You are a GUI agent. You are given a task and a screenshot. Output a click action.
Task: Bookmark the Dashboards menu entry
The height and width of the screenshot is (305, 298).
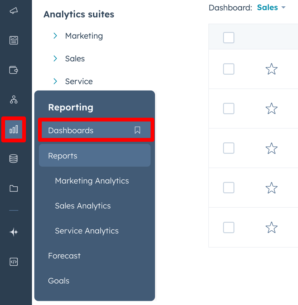pyautogui.click(x=137, y=130)
